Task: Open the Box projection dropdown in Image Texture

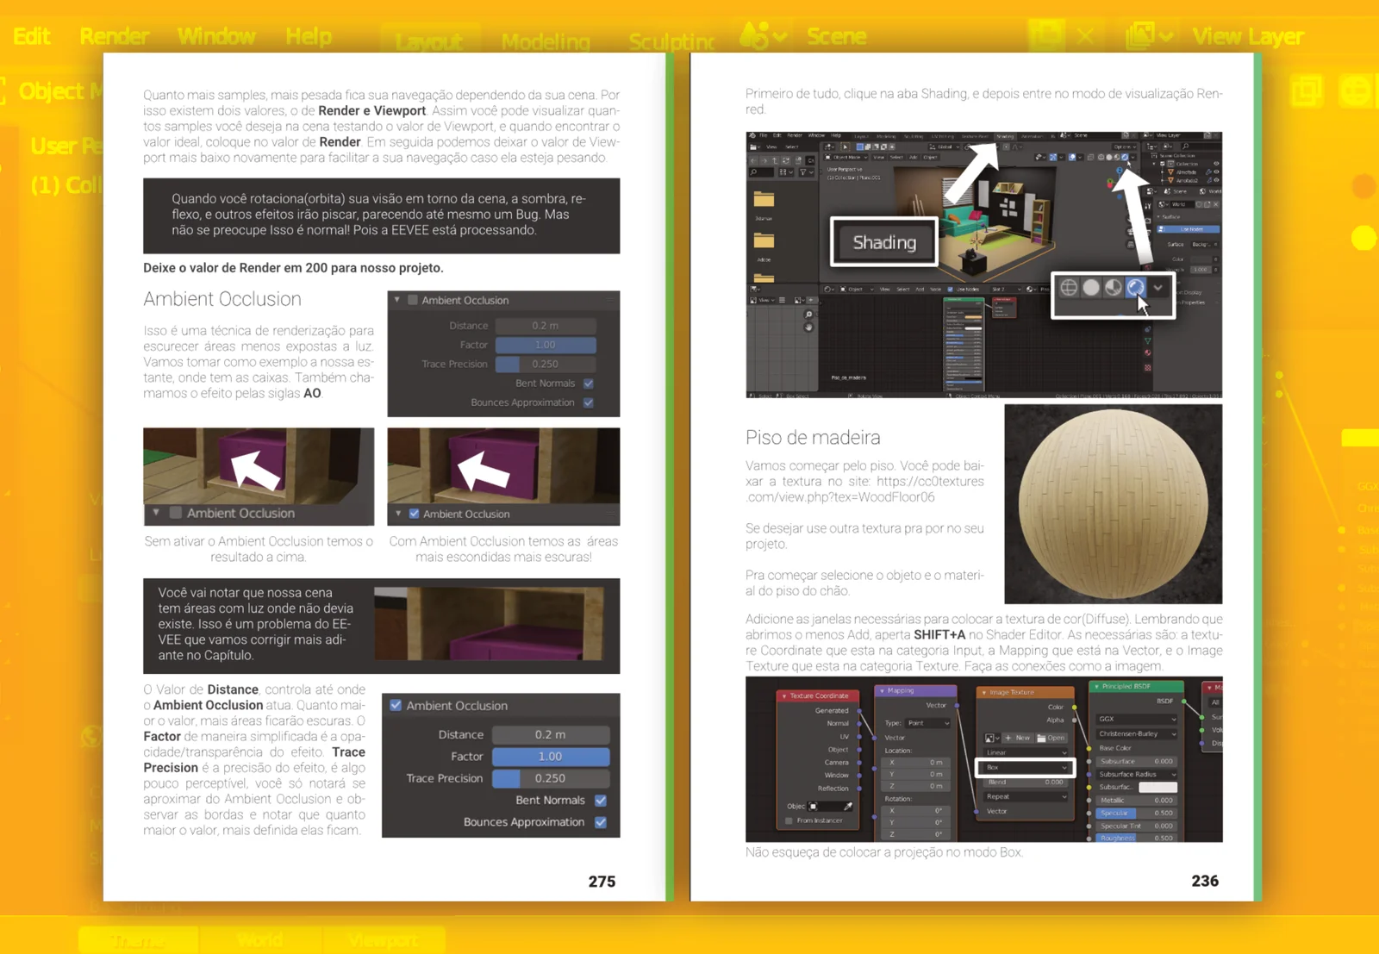Action: (x=1026, y=767)
